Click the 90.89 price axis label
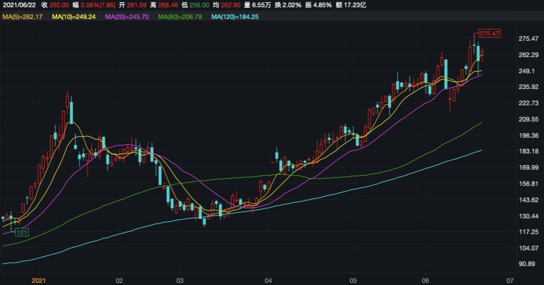The image size is (544, 285). pos(528,264)
